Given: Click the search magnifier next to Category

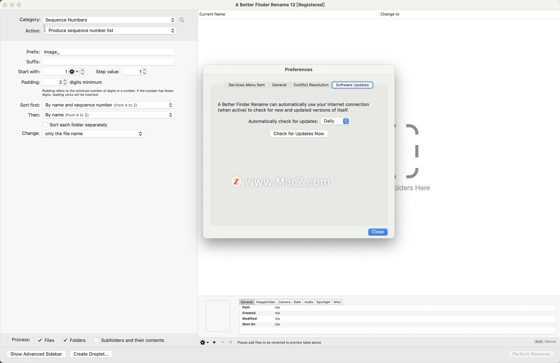Looking at the screenshot, I should point(182,20).
